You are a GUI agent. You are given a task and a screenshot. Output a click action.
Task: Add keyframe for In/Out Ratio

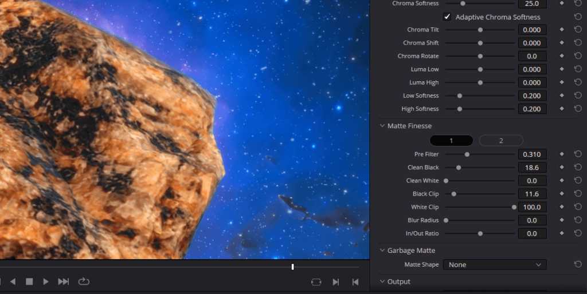pos(562,233)
